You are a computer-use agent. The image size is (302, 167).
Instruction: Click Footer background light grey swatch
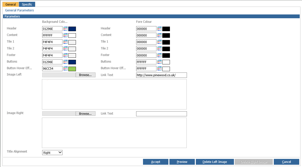point(72,55)
